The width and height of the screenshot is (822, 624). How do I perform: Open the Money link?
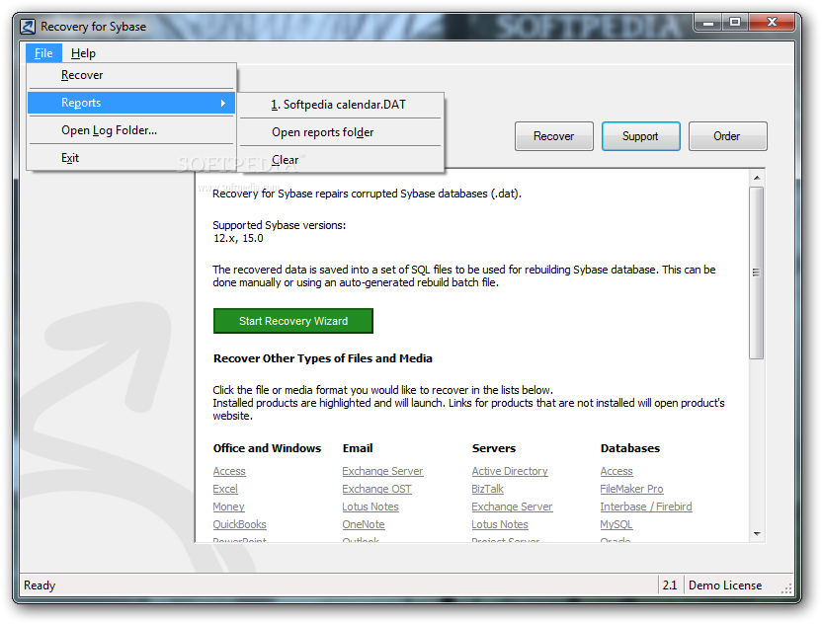(228, 507)
